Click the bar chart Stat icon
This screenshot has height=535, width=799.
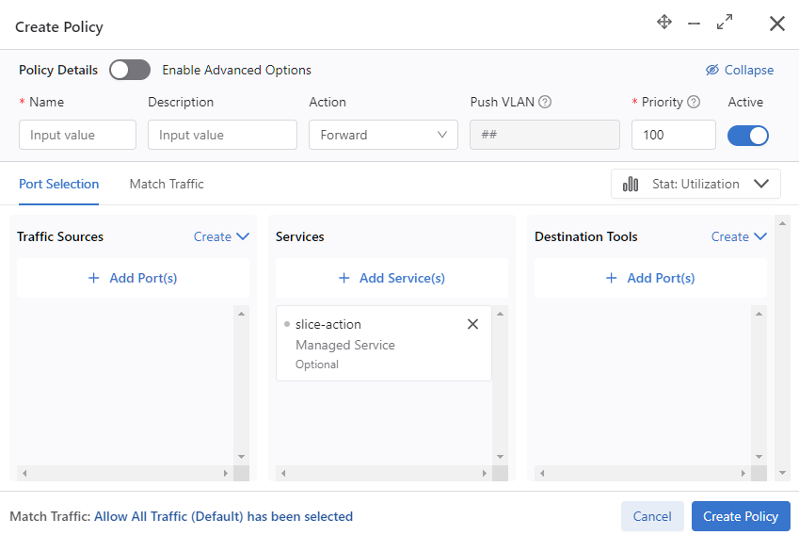click(631, 184)
